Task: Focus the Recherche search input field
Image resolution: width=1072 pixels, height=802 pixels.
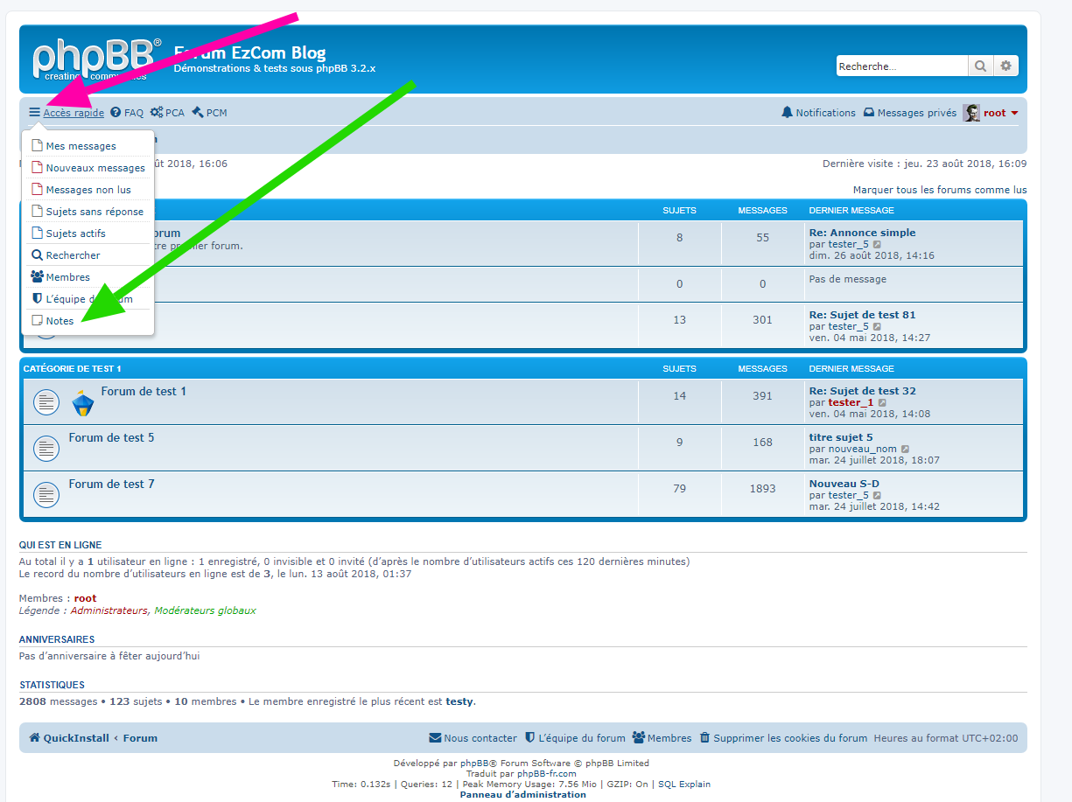Action: [x=901, y=66]
